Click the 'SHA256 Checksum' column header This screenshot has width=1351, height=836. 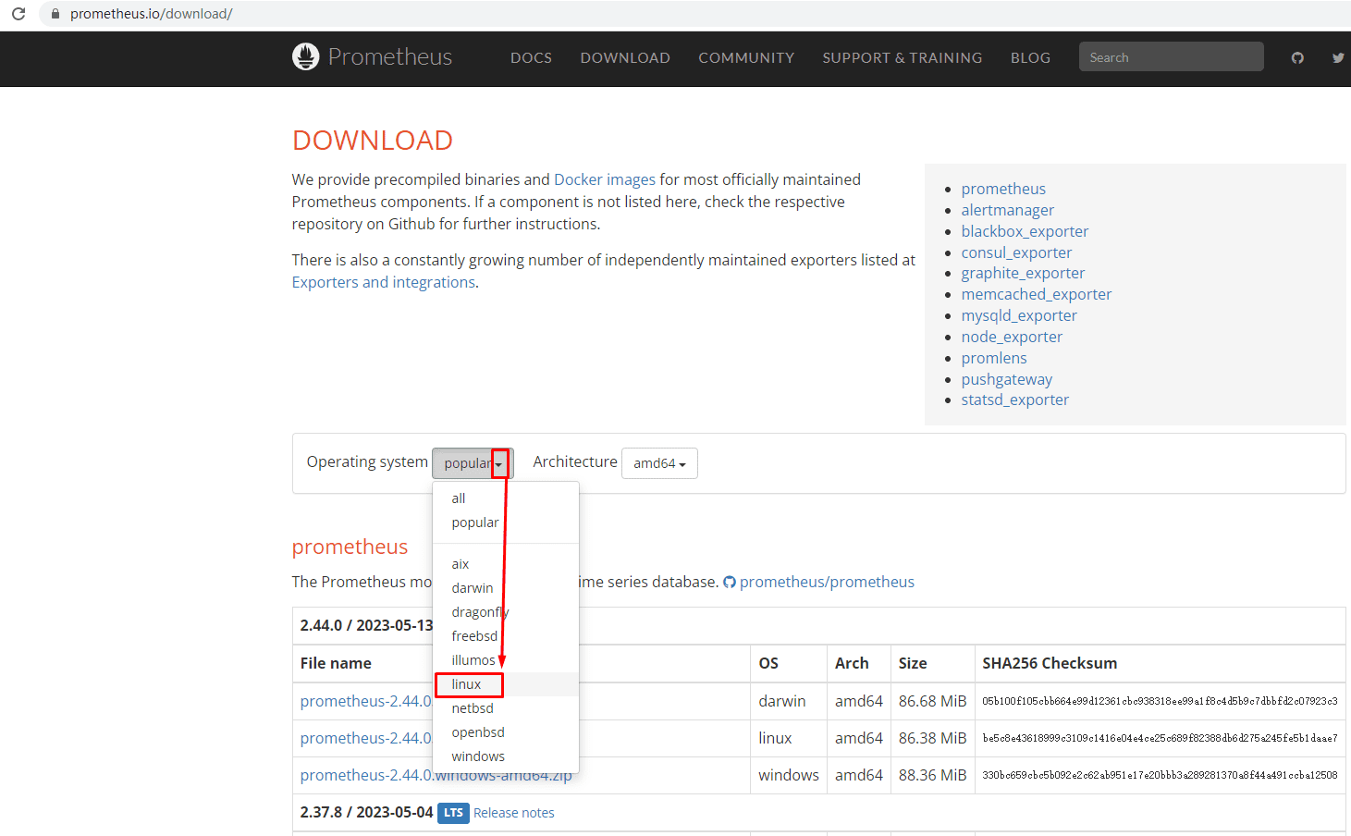tap(1050, 663)
